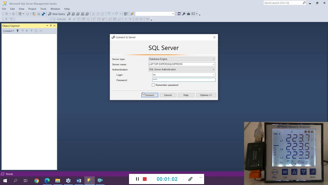Open the View menu
Viewport: 328px width, 185px height.
(x=22, y=9)
